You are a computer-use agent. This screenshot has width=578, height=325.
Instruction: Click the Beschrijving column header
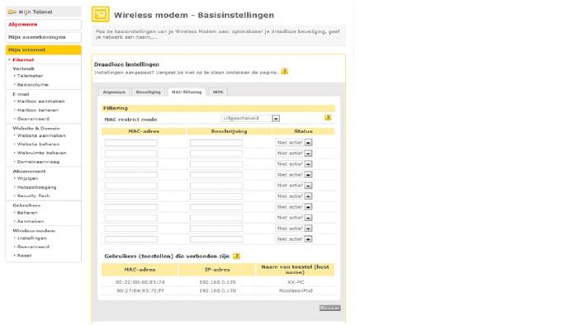click(229, 131)
